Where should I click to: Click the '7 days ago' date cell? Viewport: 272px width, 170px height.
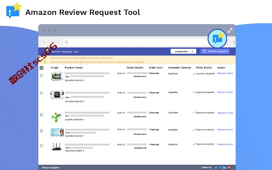(x=154, y=130)
